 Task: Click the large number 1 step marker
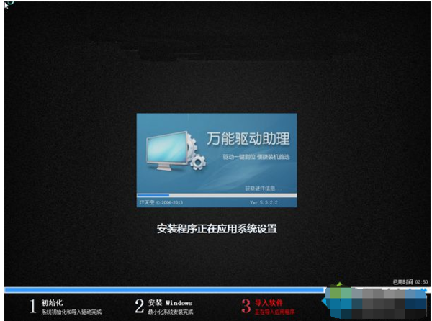pos(33,307)
